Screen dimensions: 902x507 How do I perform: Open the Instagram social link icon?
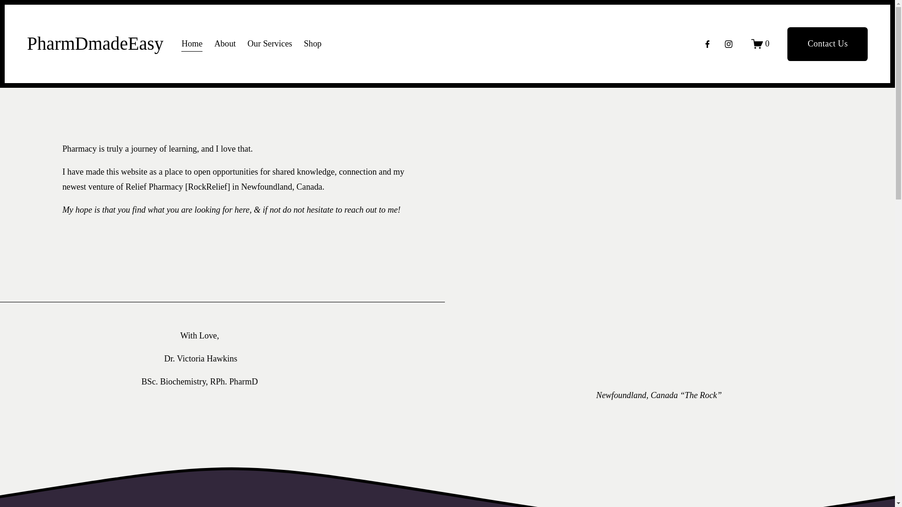pos(728,44)
